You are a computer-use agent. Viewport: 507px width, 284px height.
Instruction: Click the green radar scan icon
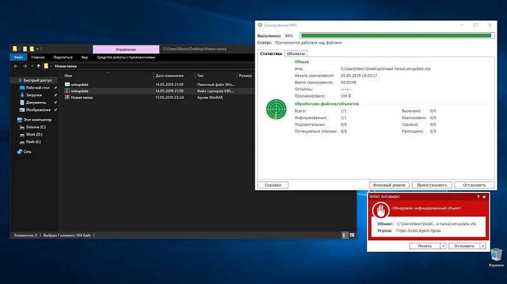pos(276,109)
